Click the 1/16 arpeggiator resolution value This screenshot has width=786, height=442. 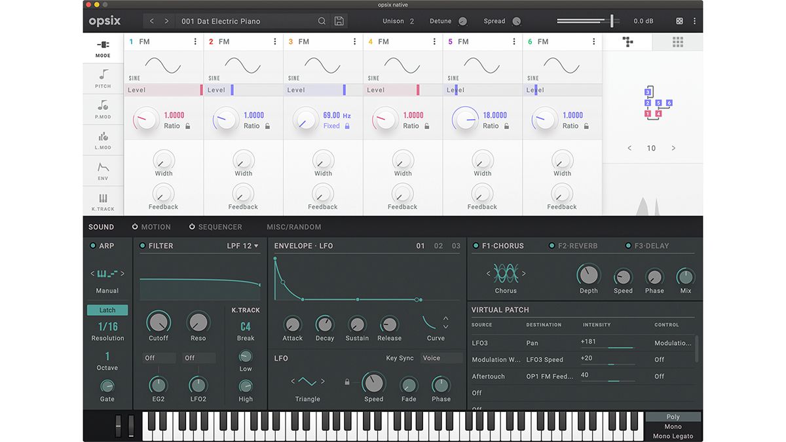[107, 326]
